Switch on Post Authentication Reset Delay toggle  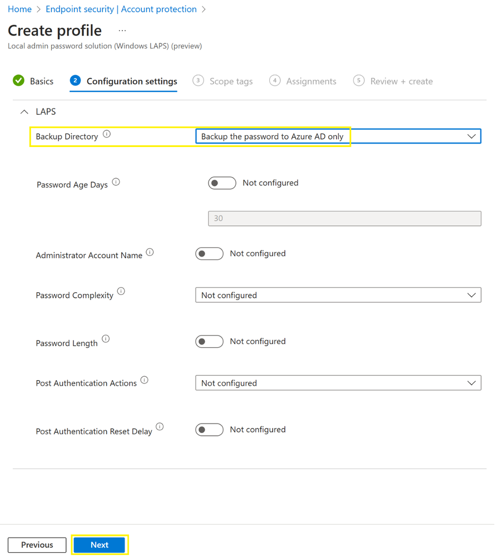click(x=209, y=430)
